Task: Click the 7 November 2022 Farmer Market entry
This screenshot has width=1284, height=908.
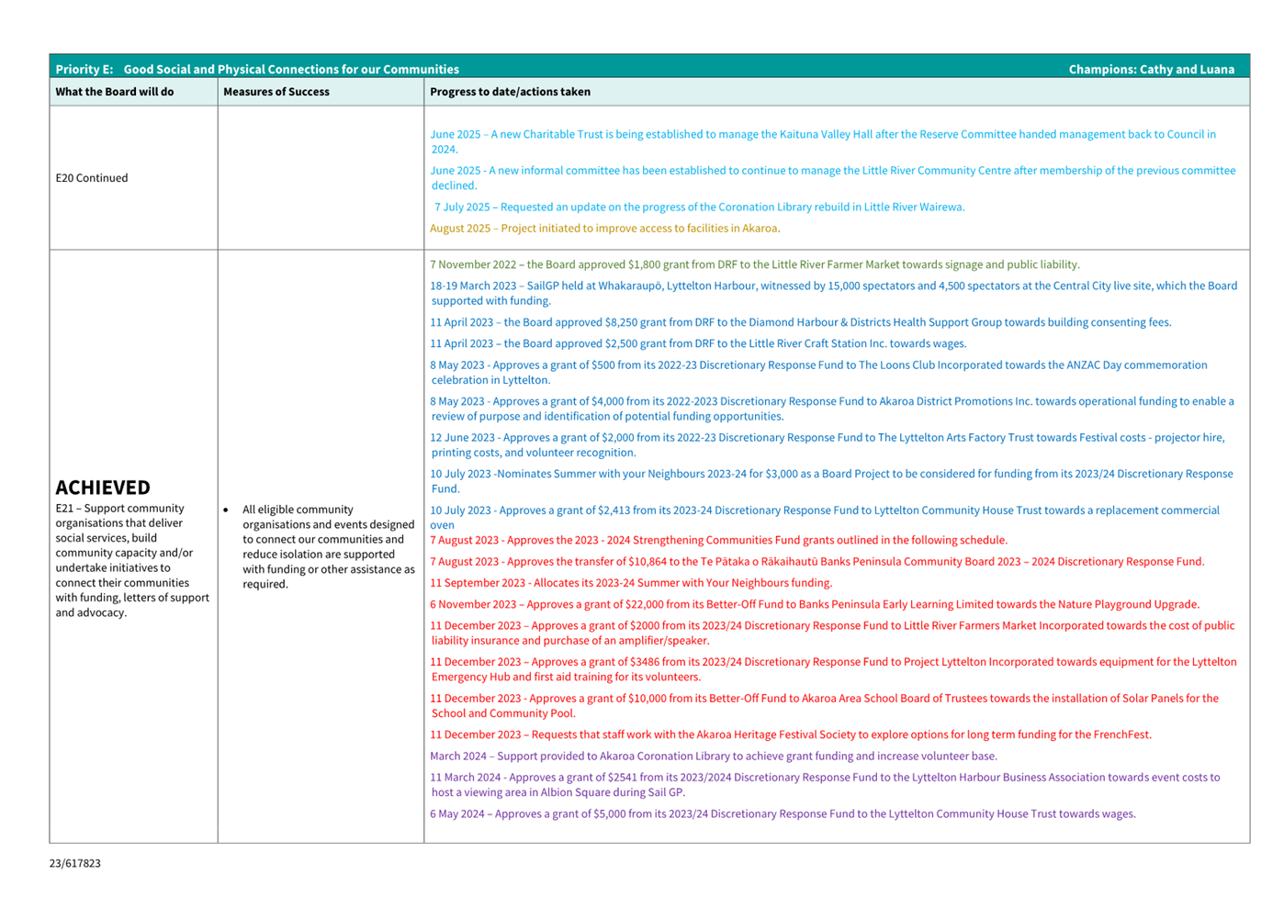Action: click(x=754, y=265)
